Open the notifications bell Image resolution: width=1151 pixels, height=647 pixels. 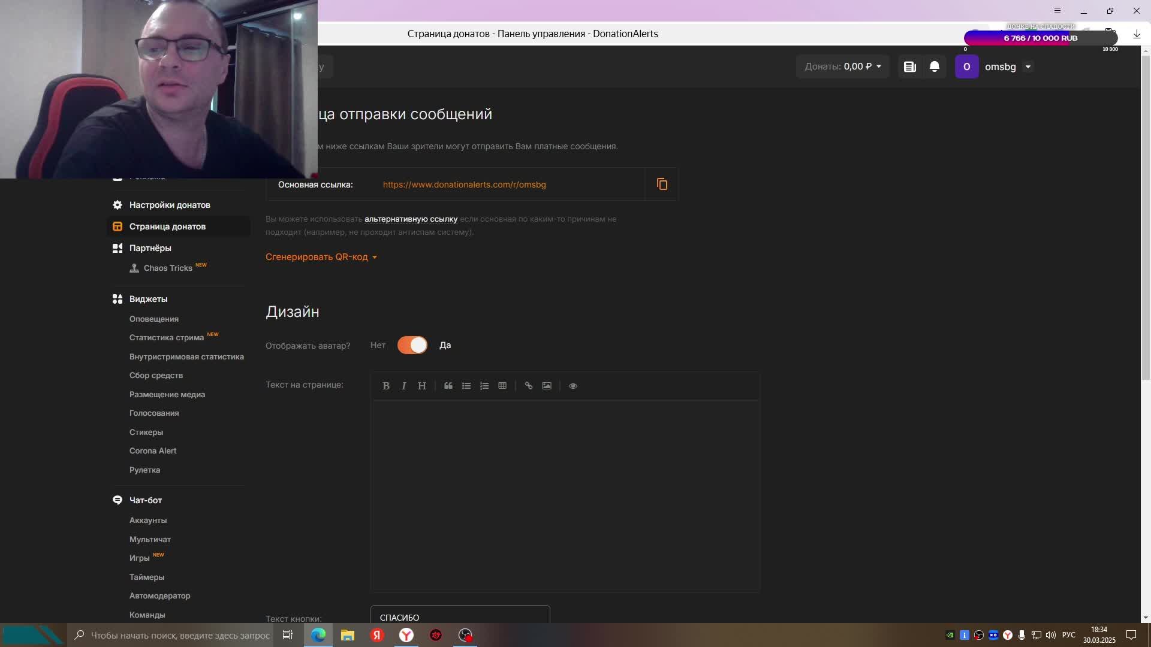pyautogui.click(x=934, y=66)
